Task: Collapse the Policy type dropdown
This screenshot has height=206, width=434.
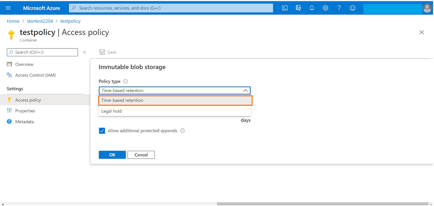Action: pyautogui.click(x=245, y=91)
